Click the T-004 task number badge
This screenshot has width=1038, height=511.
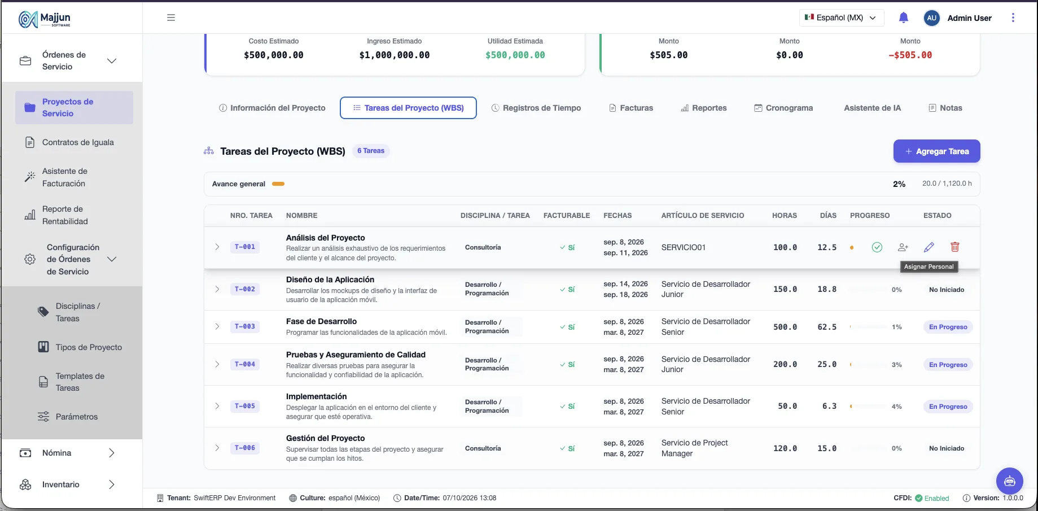coord(245,364)
